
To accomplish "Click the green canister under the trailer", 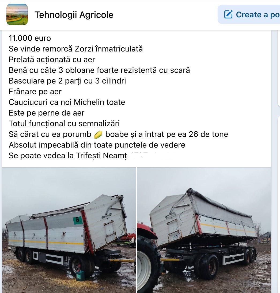I will click(81, 275).
